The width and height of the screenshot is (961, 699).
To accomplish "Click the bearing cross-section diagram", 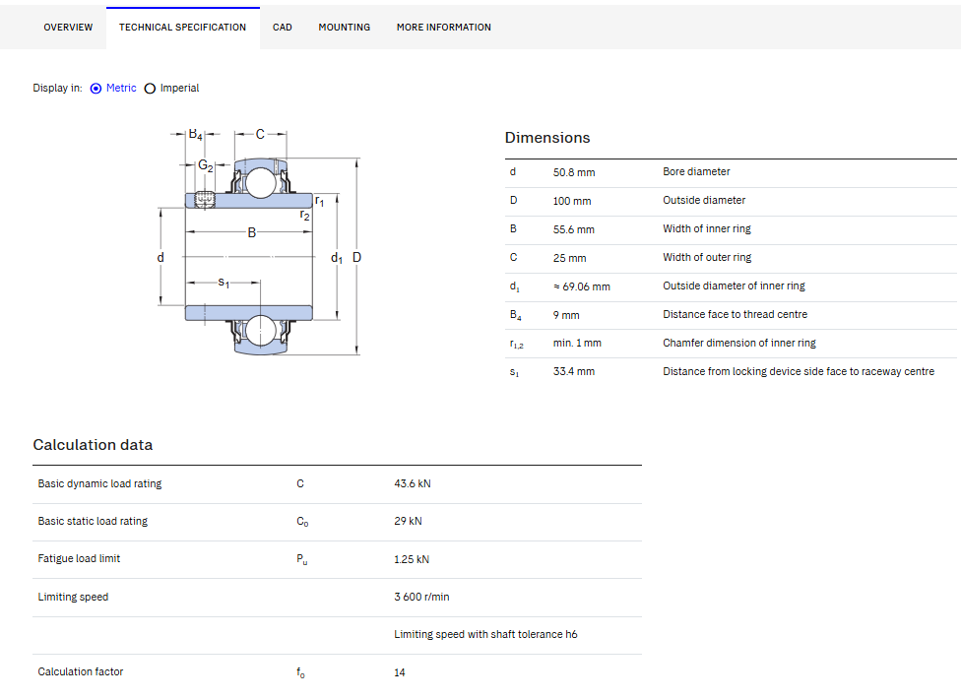I will (260, 242).
